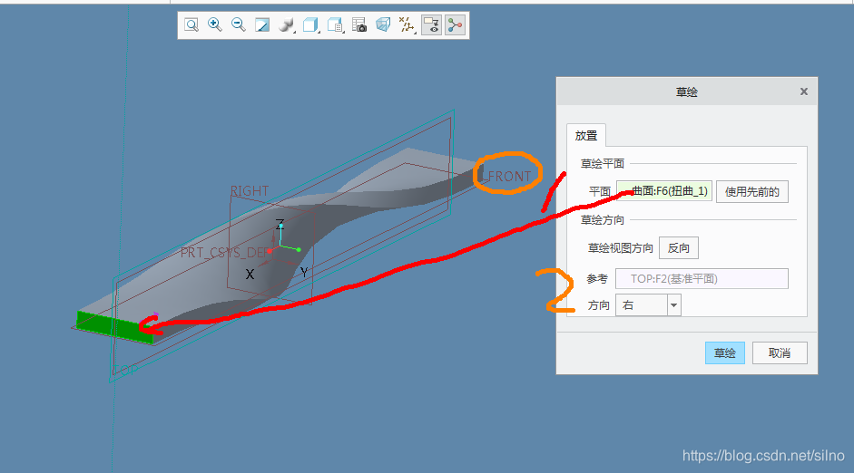Open the Saved Orientations cube icon
The image size is (854, 473).
pos(310,25)
